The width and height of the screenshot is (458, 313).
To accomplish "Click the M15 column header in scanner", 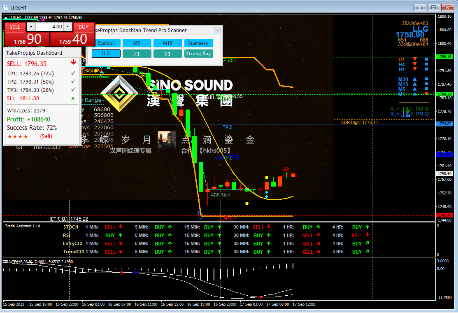I will pyautogui.click(x=167, y=43).
